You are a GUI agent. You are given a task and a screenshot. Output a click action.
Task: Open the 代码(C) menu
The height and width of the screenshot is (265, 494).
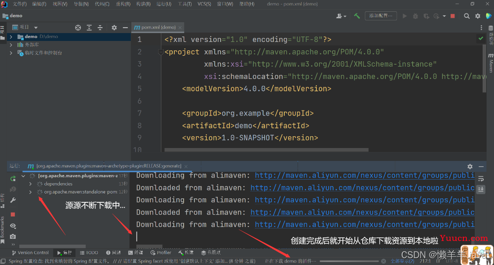point(102,4)
